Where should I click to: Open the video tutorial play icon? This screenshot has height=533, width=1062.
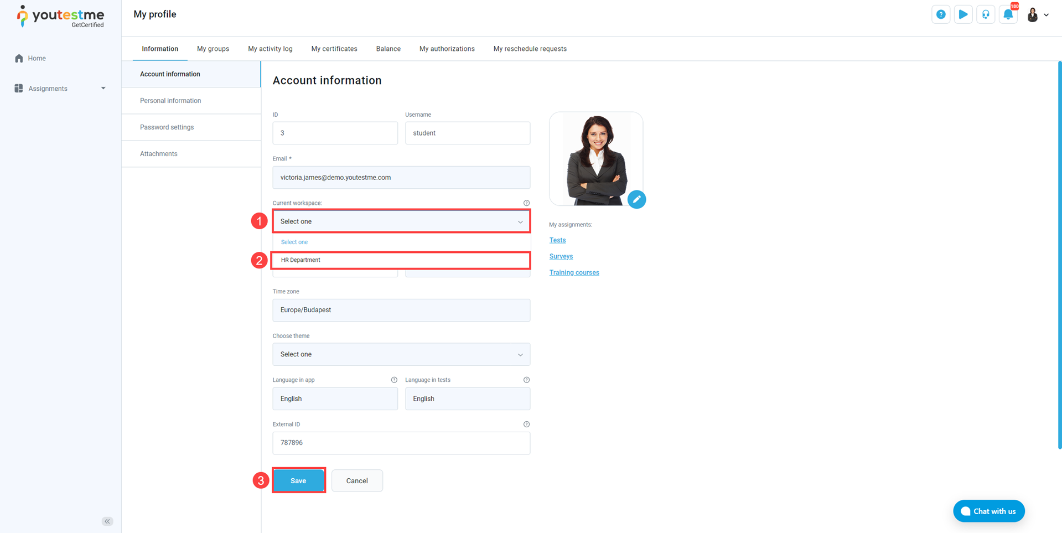click(963, 15)
